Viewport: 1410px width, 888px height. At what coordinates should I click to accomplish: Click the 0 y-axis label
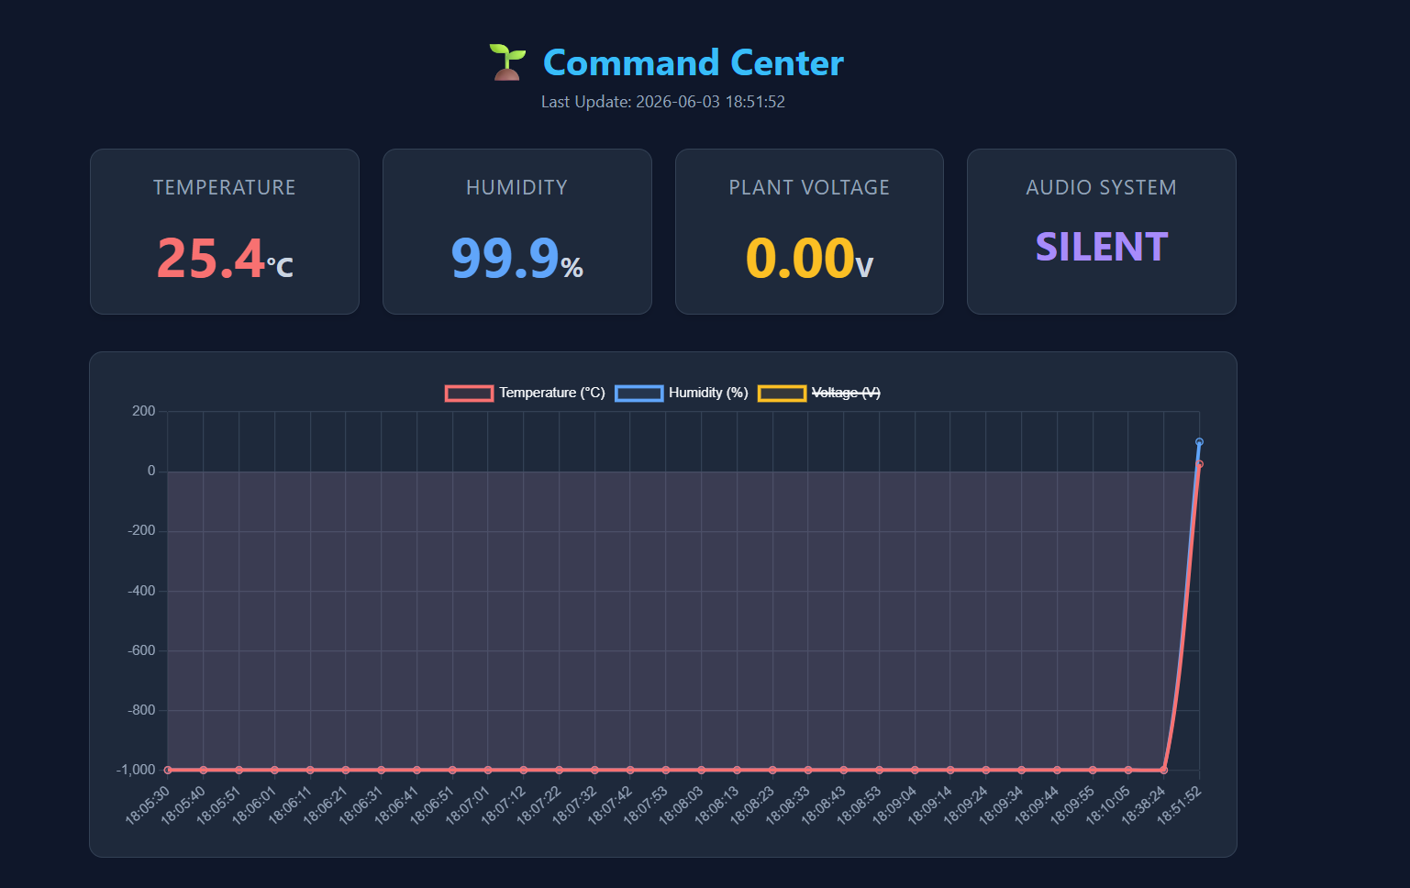pyautogui.click(x=151, y=471)
